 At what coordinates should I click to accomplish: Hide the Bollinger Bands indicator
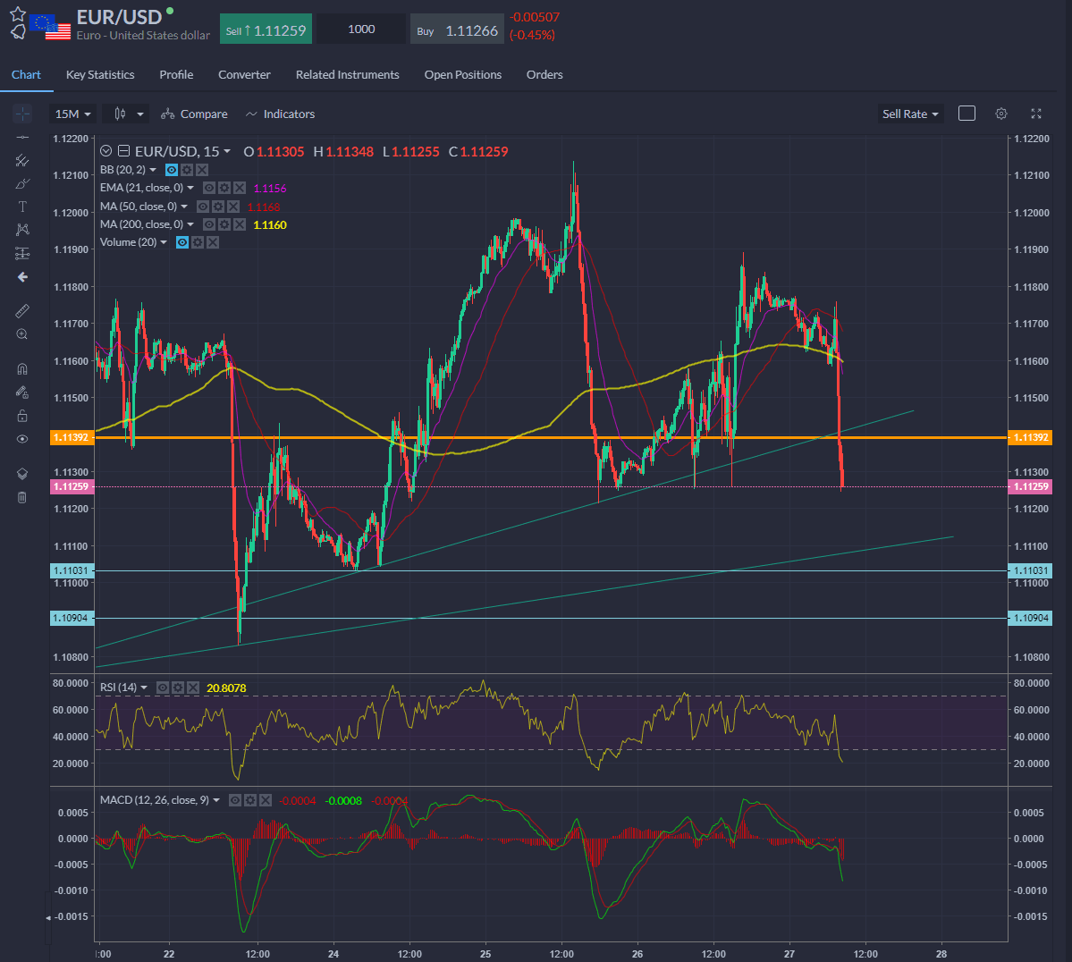172,170
